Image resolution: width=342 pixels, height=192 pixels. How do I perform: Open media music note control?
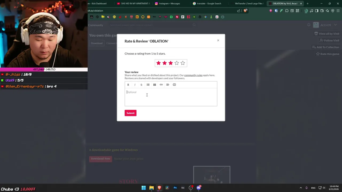click(x=312, y=11)
